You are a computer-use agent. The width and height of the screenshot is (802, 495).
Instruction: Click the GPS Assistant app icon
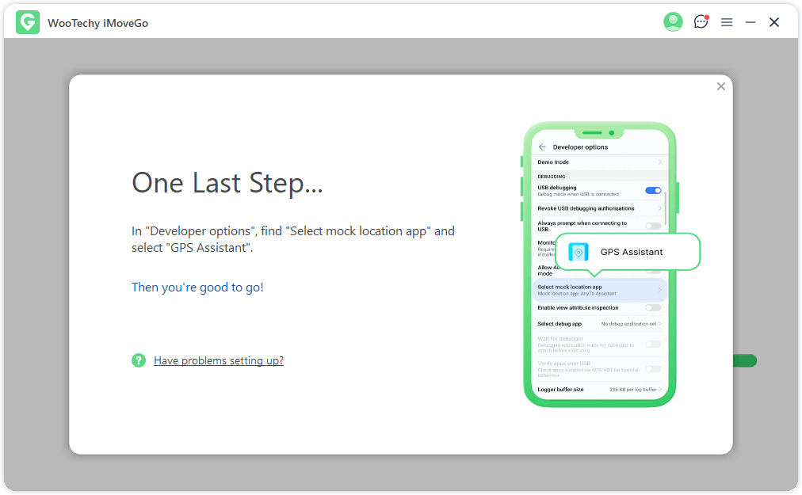579,252
